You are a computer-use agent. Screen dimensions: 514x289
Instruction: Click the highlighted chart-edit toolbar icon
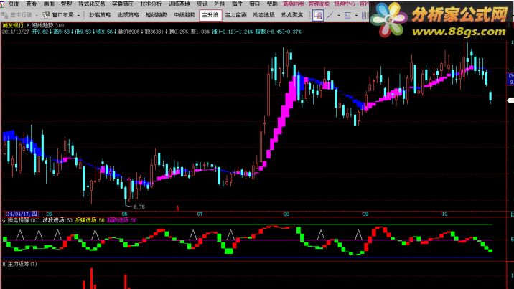pyautogui.click(x=317, y=15)
